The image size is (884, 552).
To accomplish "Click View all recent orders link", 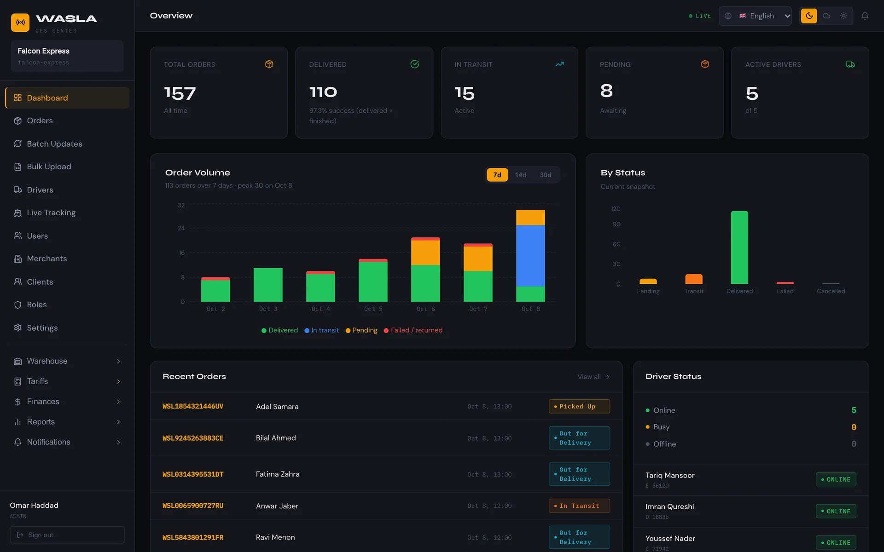I will point(593,377).
